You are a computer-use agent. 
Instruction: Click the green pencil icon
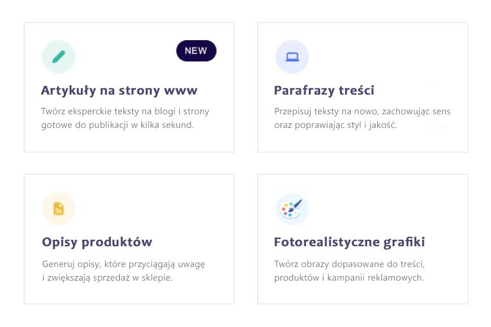(x=59, y=57)
